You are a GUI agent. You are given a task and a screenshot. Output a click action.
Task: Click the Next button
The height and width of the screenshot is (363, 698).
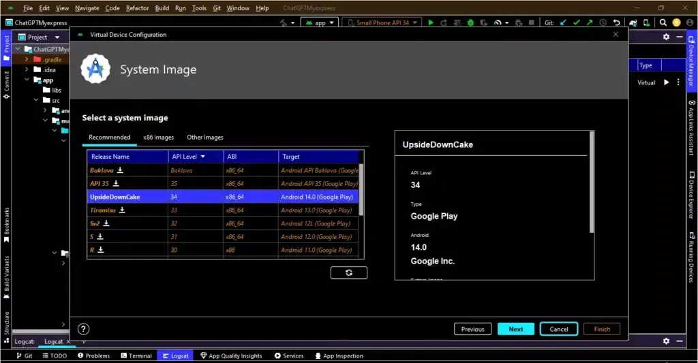(515, 329)
